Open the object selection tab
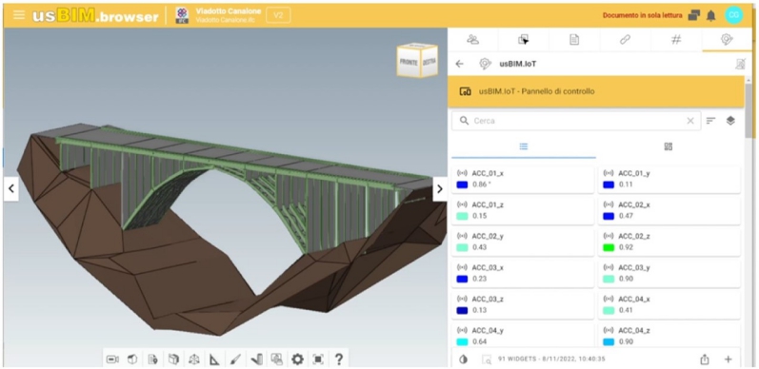This screenshot has height=369, width=759. point(523,40)
